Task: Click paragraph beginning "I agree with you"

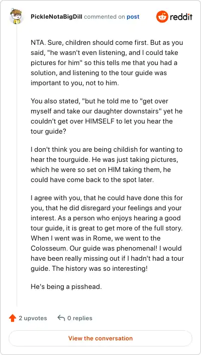Action: coord(107,233)
